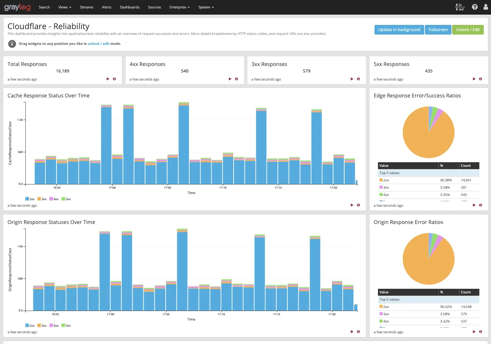
Task: Toggle the 4xx legend entry on Cache chart
Action: 54,199
